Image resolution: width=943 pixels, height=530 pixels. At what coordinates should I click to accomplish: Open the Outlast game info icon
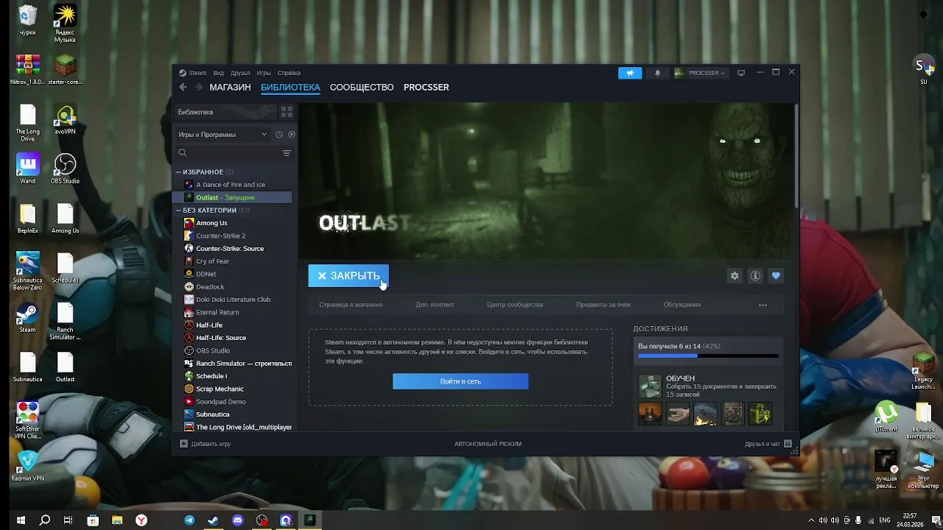[x=755, y=275]
